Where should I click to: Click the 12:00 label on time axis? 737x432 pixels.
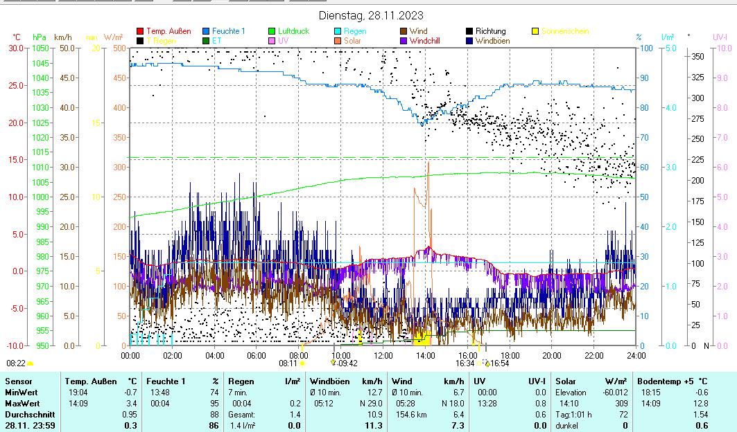[383, 355]
